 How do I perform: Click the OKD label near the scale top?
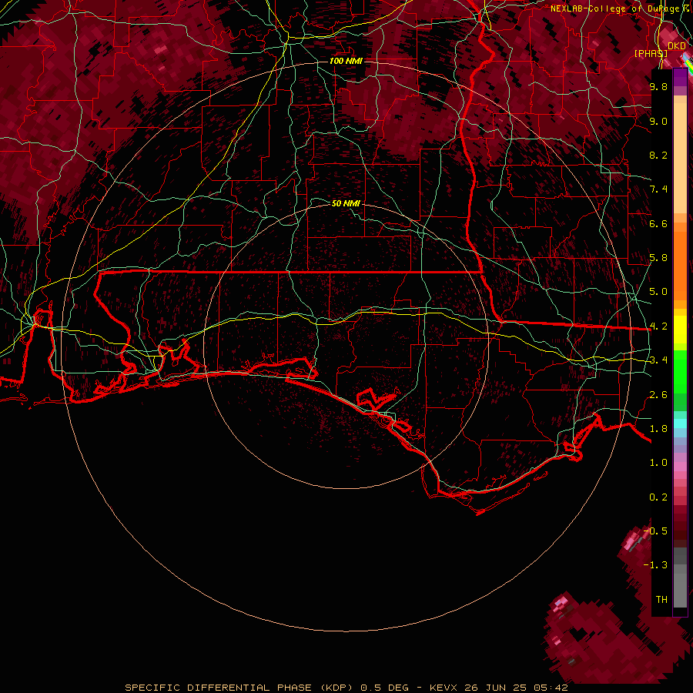[677, 45]
